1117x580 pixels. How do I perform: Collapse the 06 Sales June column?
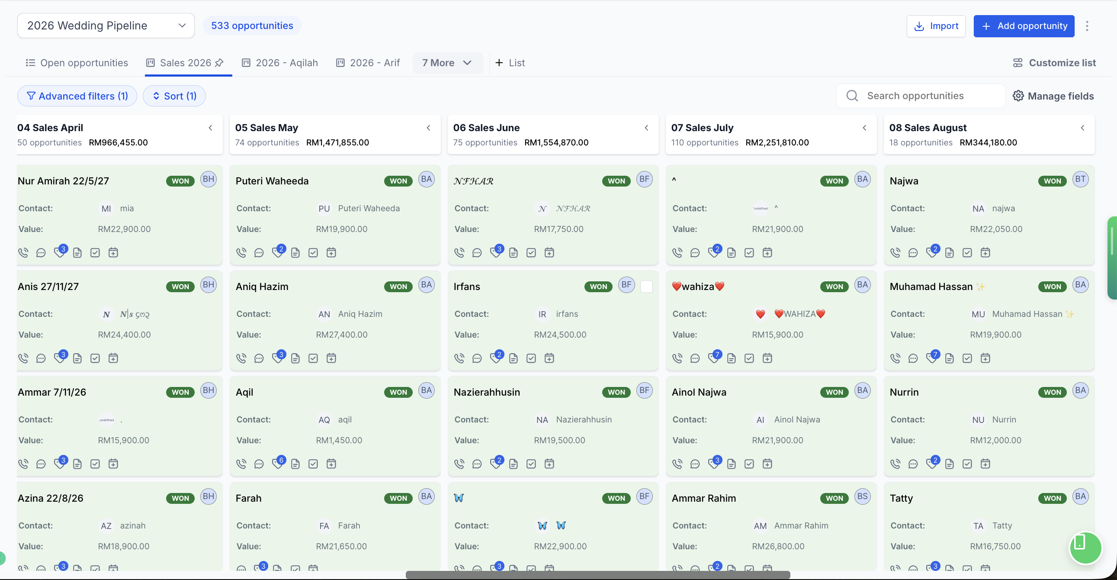pyautogui.click(x=646, y=128)
